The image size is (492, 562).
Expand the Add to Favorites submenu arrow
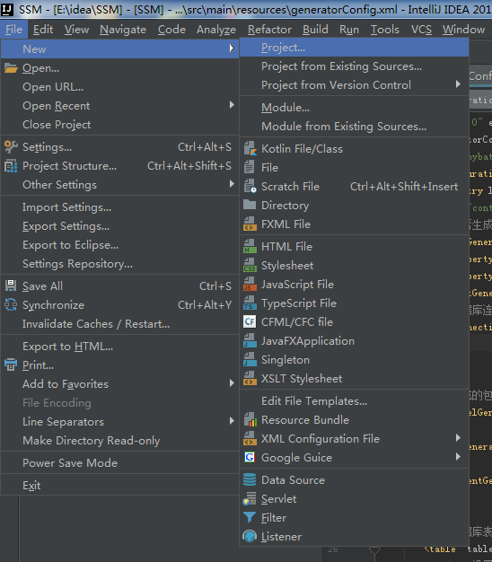coord(232,383)
